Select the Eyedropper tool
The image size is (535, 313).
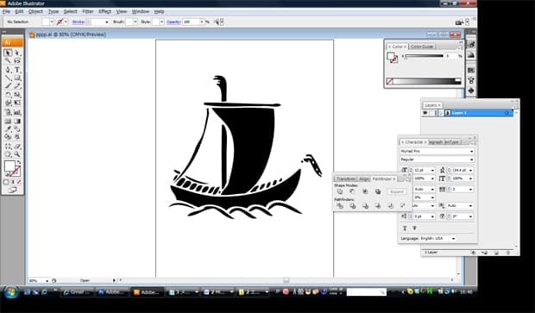8,128
